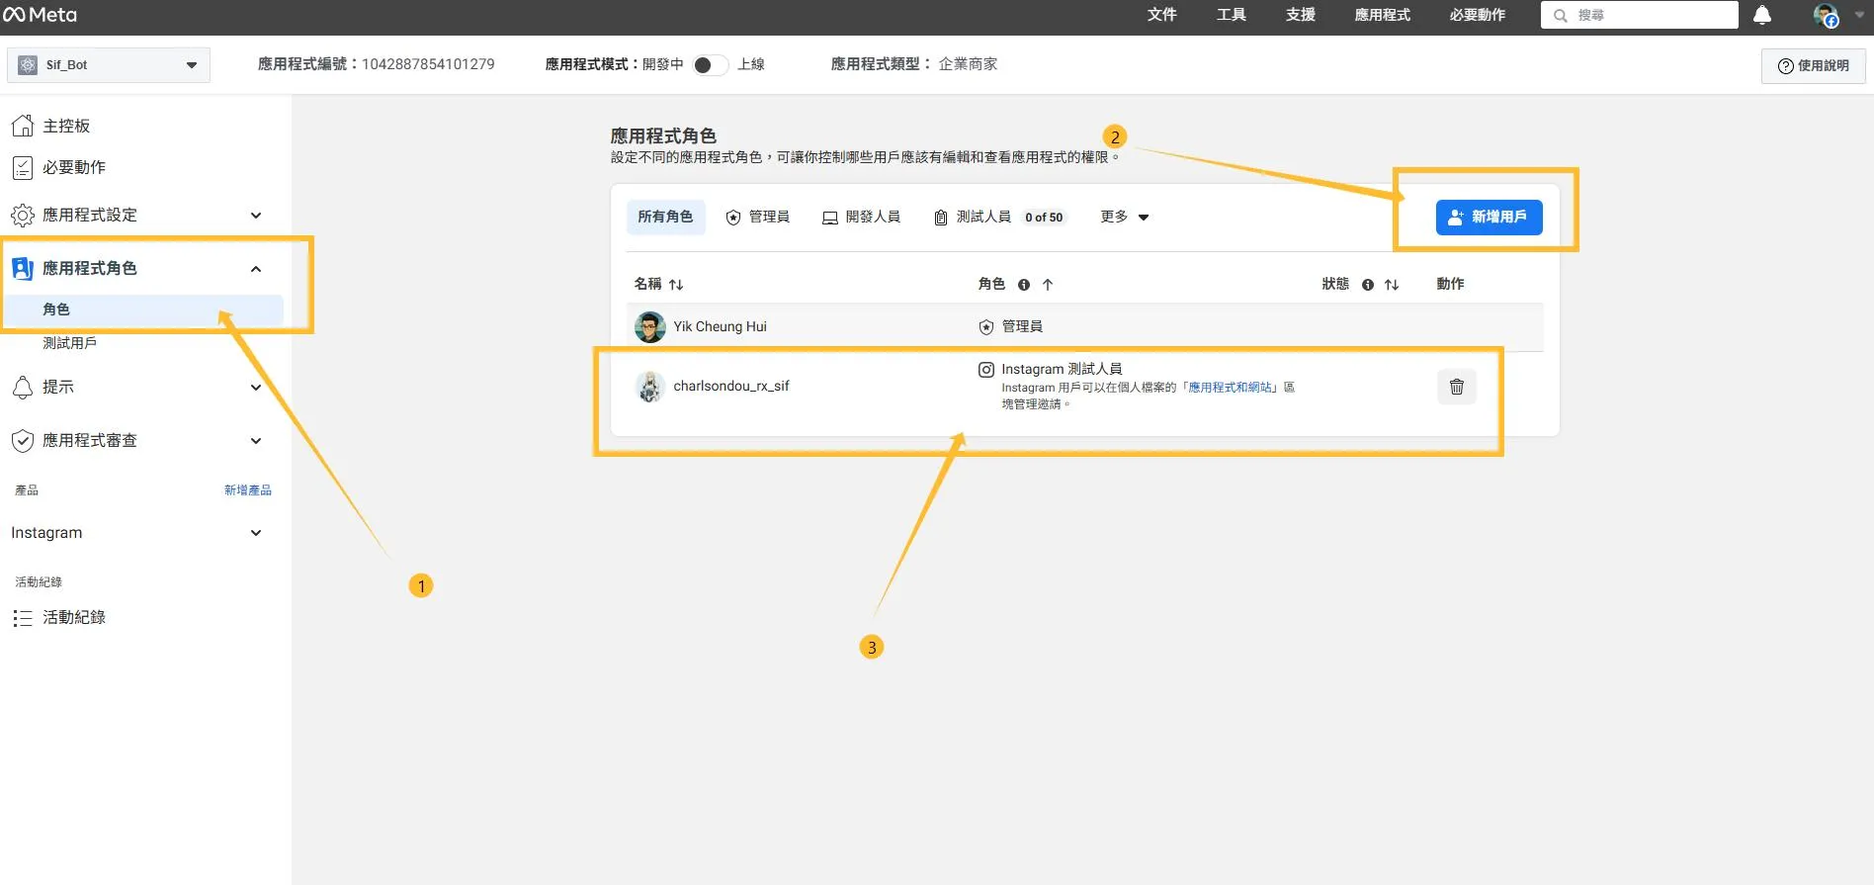The height and width of the screenshot is (885, 1874).
Task: Click the info icon beside 狀態 column
Action: 1368,285
